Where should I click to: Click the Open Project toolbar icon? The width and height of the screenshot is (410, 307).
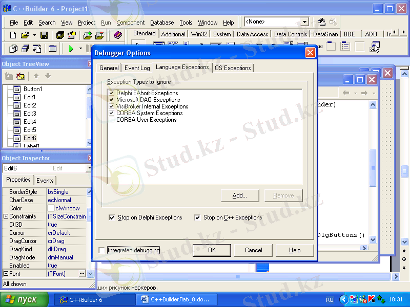[72, 35]
